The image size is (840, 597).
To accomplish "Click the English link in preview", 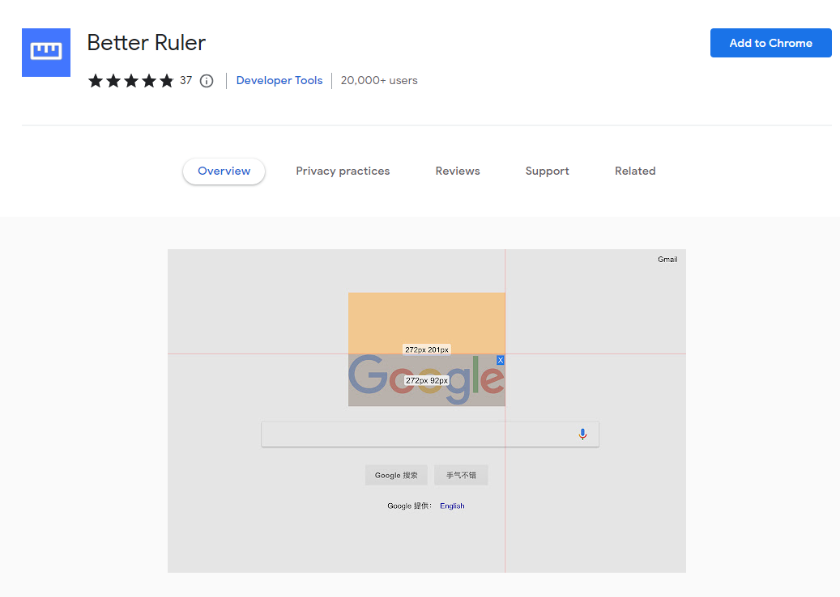I will [x=452, y=506].
